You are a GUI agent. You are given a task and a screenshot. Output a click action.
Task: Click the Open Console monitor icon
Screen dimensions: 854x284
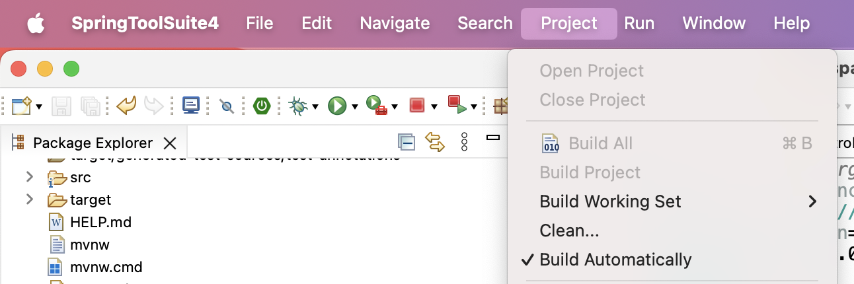pyautogui.click(x=191, y=105)
